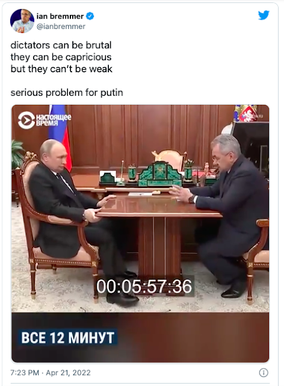284x386 pixels.
Task: Click the "dictators can be brutal" line
Action: [x=61, y=45]
